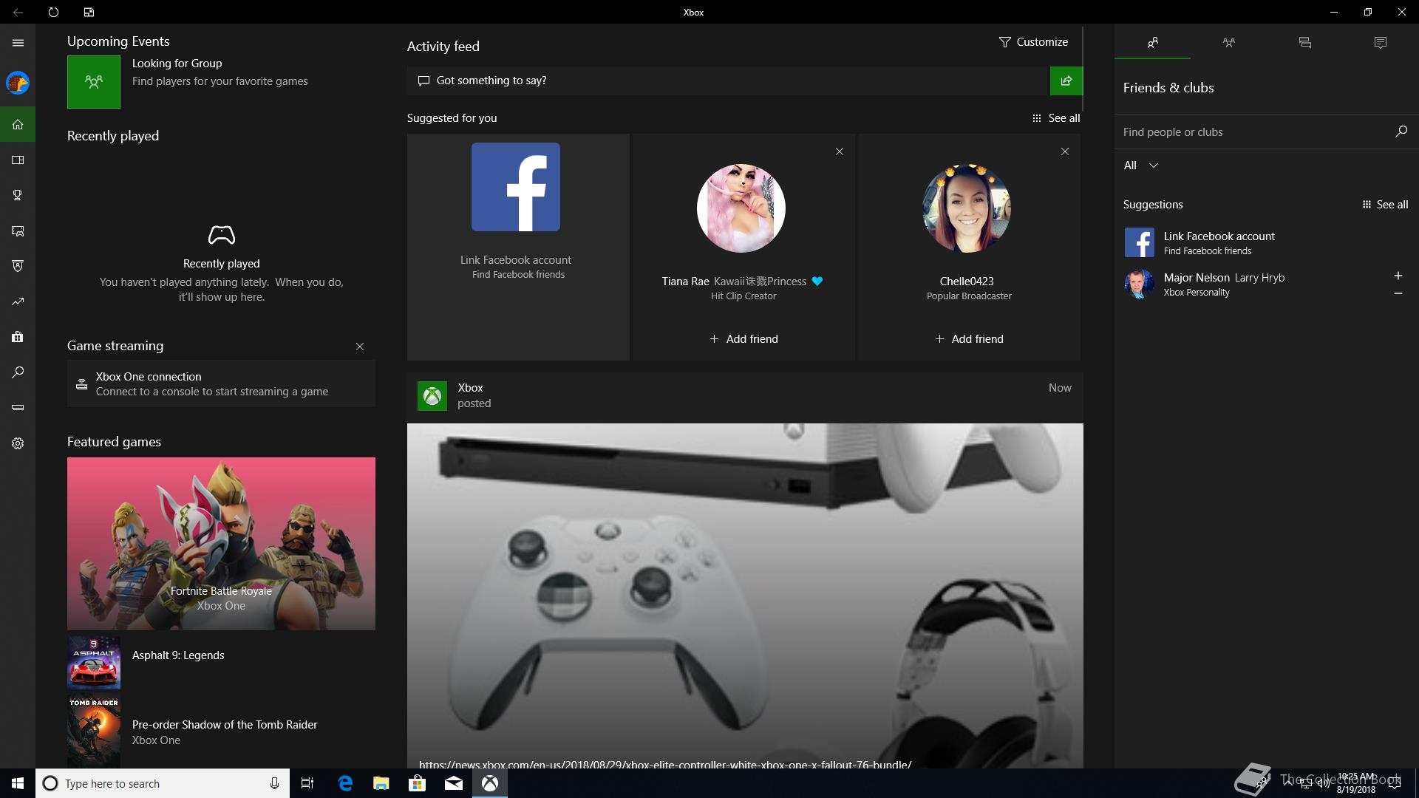Remove Major Nelson suggestion with the minus icon
This screenshot has width=1419, height=798.
click(1398, 293)
